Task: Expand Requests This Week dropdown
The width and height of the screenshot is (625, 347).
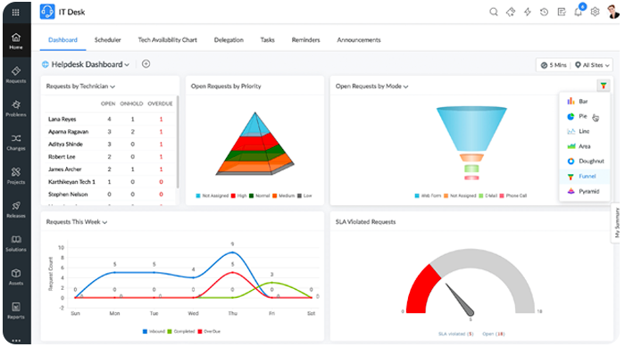Action: pyautogui.click(x=104, y=222)
